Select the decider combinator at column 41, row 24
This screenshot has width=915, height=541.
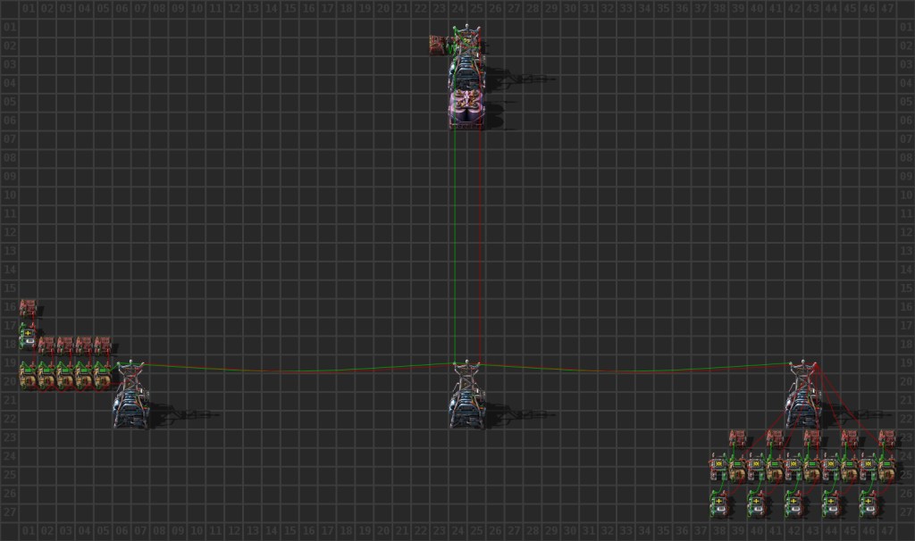point(775,468)
